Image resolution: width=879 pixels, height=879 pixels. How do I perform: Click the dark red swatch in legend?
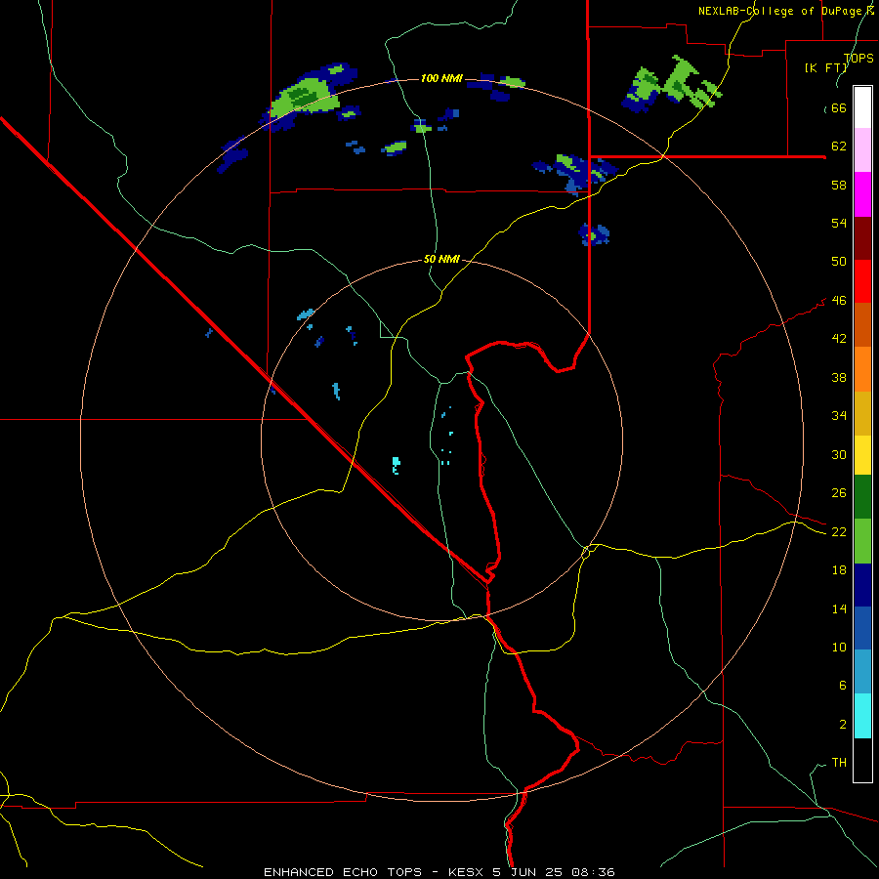(862, 237)
